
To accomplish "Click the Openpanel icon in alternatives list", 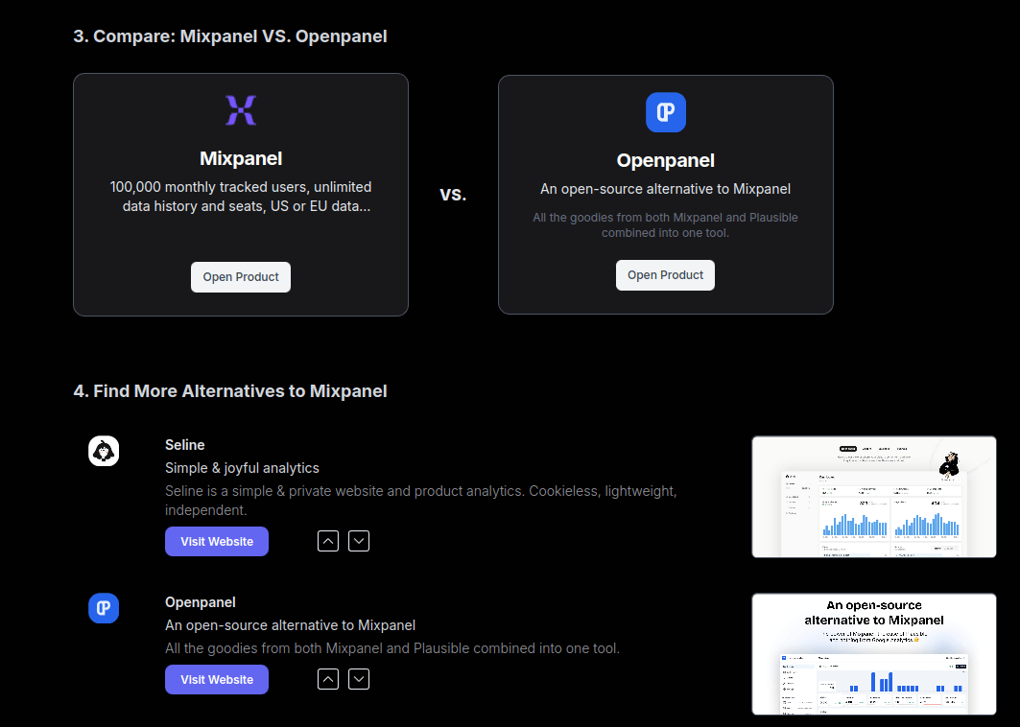I will coord(104,608).
